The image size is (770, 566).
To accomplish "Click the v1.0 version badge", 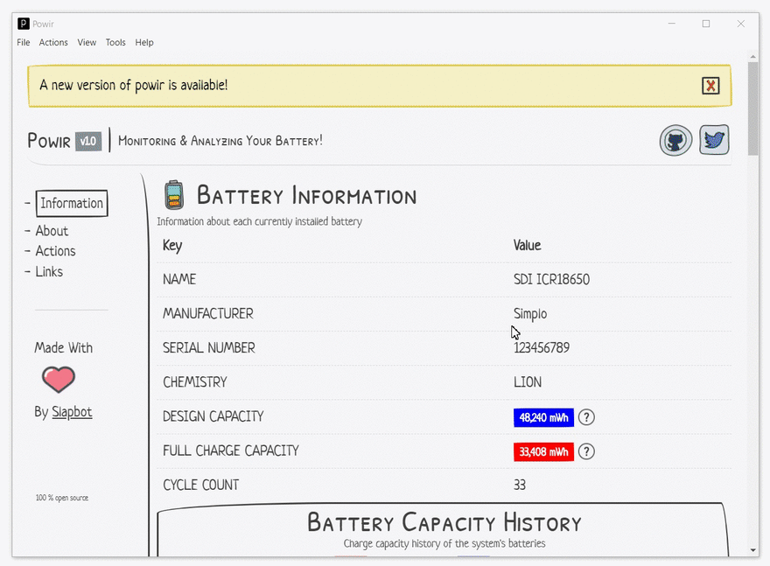I will (88, 142).
